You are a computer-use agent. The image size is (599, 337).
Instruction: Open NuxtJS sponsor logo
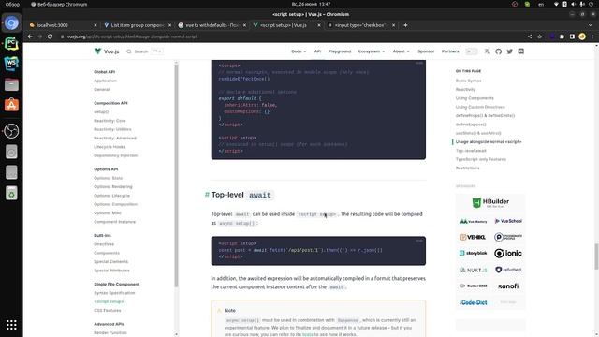pyautogui.click(x=473, y=270)
